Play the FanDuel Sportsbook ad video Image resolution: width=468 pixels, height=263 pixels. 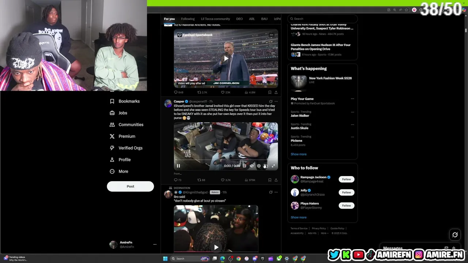pyautogui.click(x=226, y=58)
